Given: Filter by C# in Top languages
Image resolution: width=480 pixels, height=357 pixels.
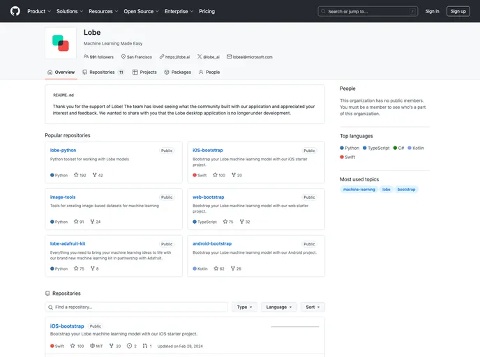Looking at the screenshot, I should [398, 148].
